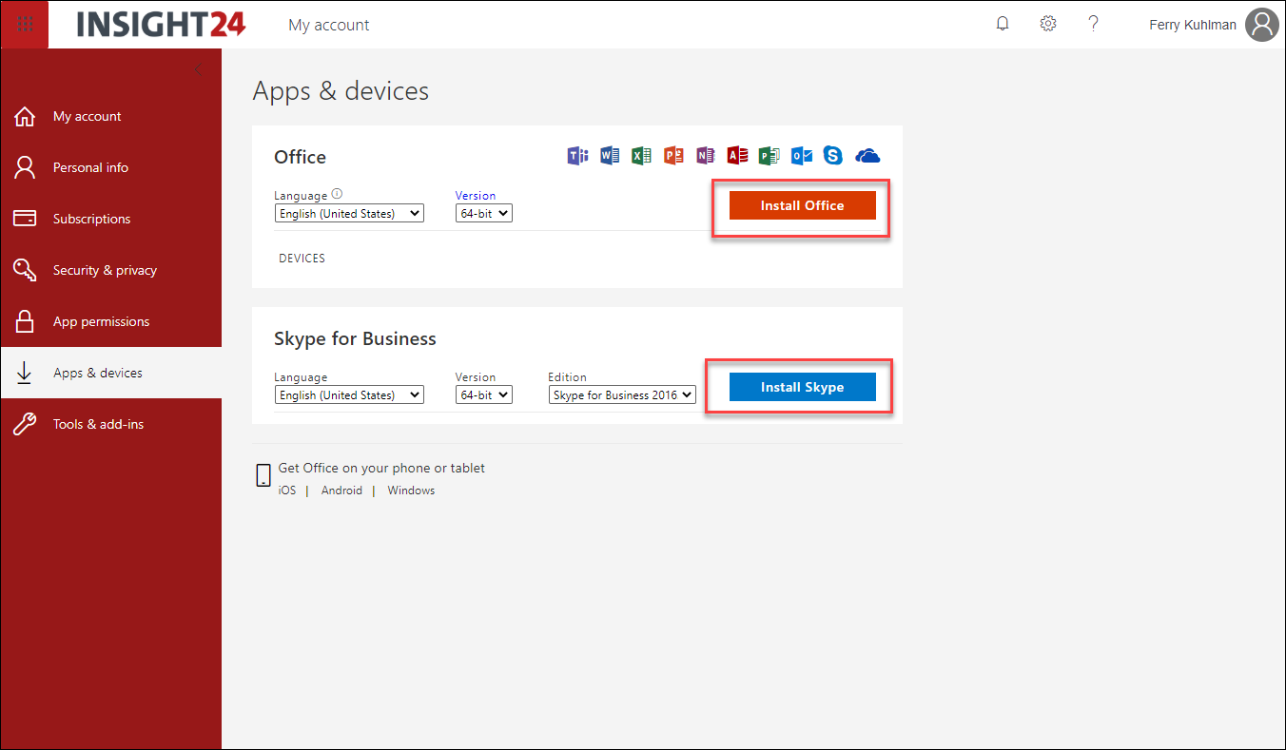This screenshot has height=750, width=1286.
Task: Open Tools & add-ins in the sidebar
Action: pos(111,424)
